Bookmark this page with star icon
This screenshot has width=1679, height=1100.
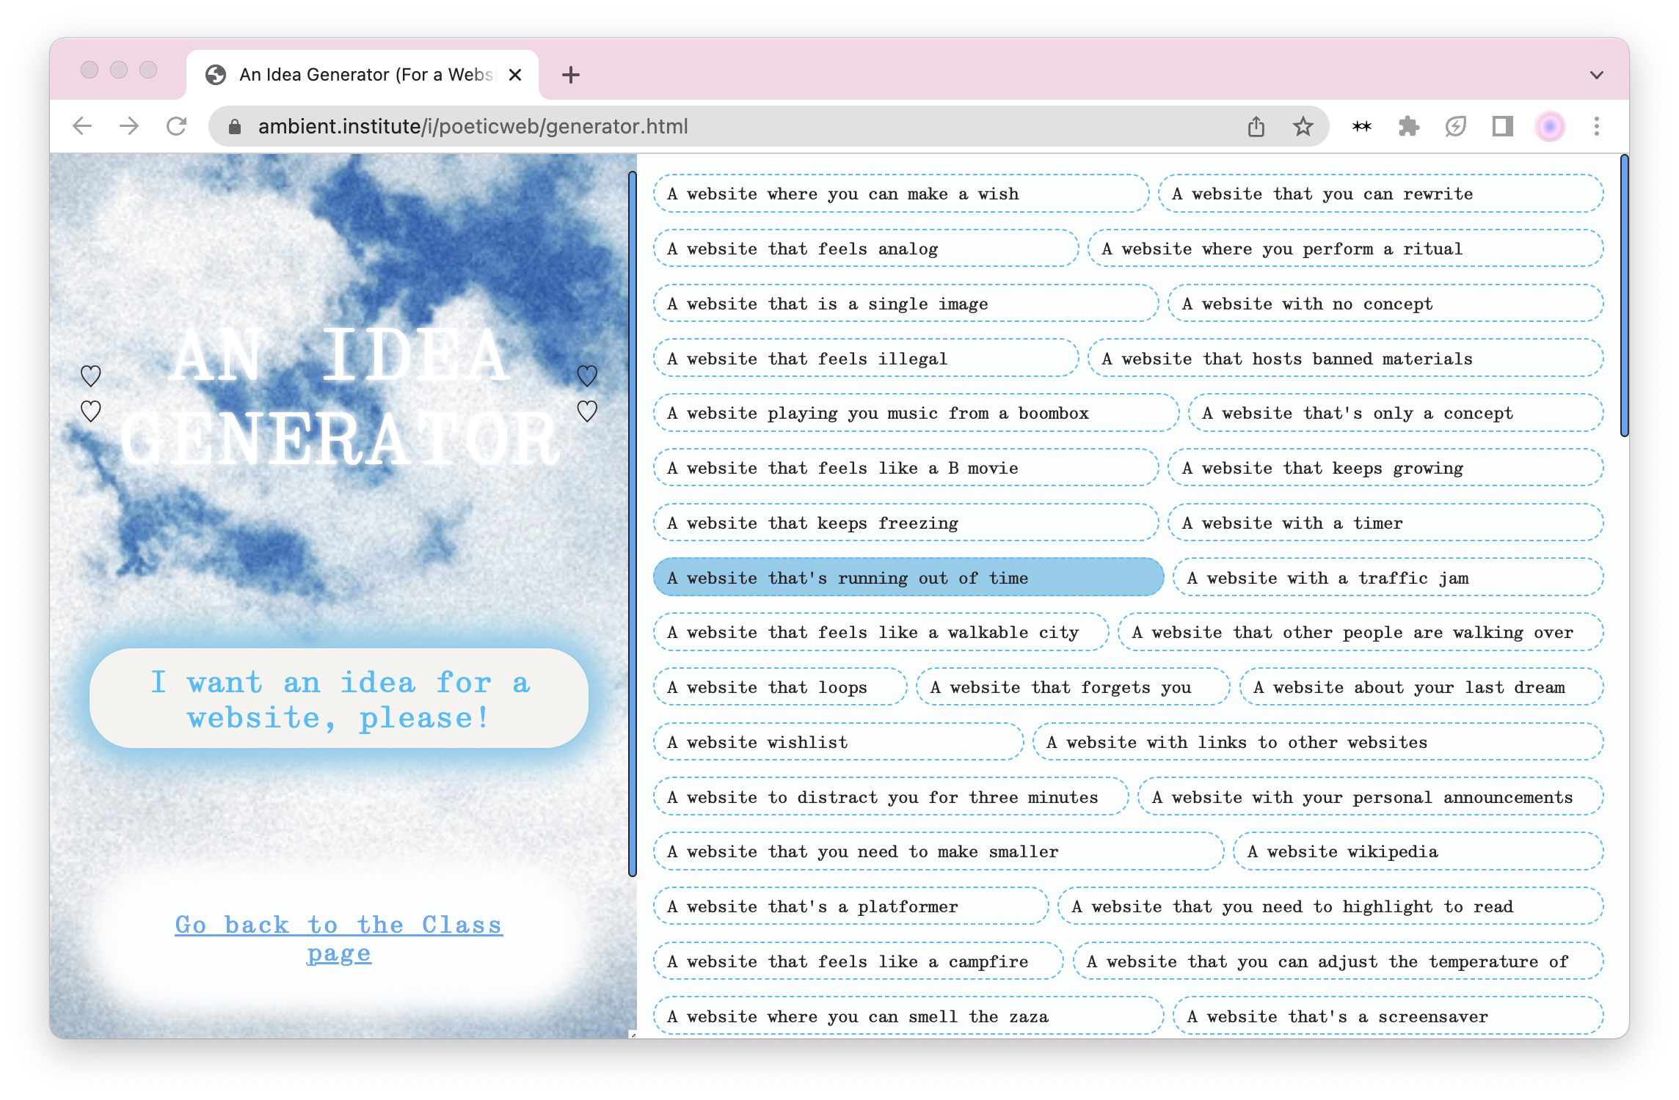point(1303,126)
